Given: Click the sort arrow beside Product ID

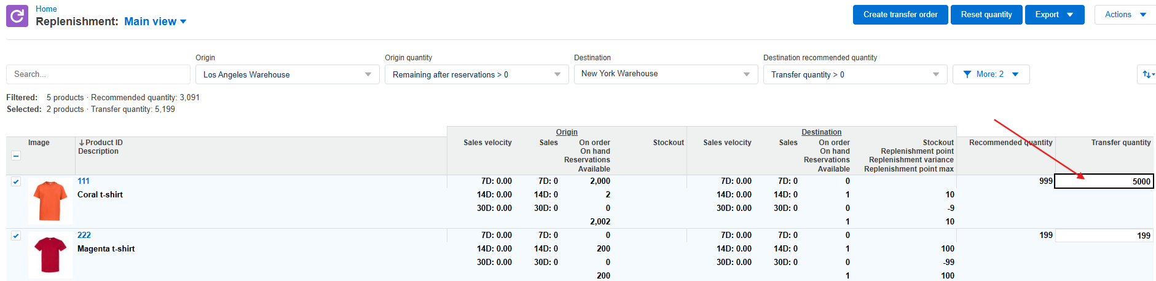Looking at the screenshot, I should point(81,143).
